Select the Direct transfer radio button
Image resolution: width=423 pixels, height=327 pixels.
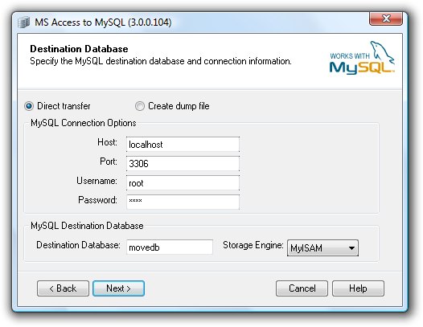coord(29,106)
